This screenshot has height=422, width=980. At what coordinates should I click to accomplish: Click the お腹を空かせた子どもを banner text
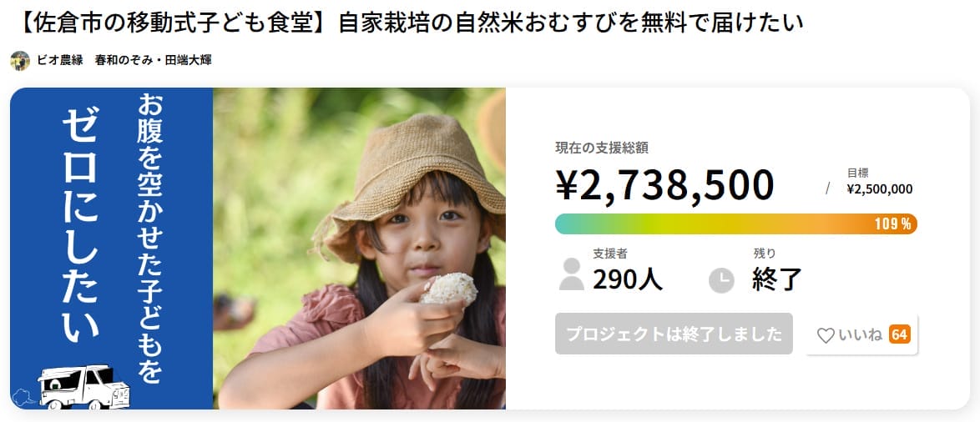[150, 238]
